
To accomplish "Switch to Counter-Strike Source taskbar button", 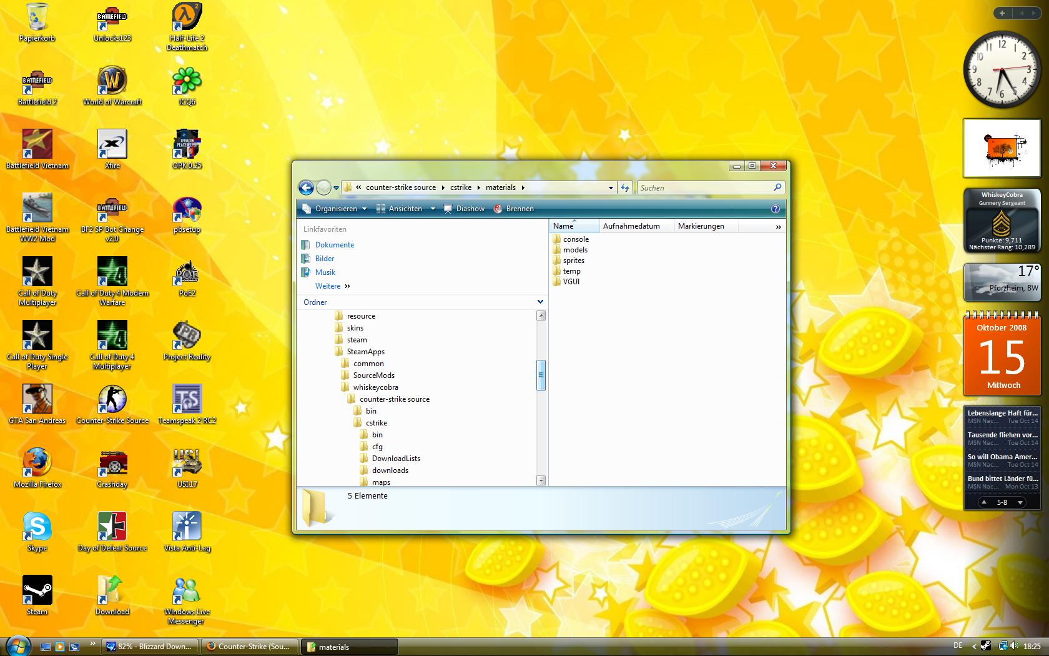I will pos(250,647).
